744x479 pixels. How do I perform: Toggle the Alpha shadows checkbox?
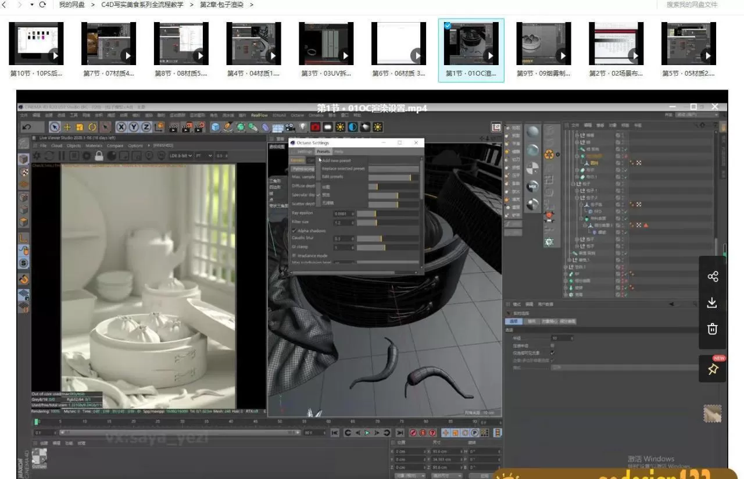click(294, 231)
